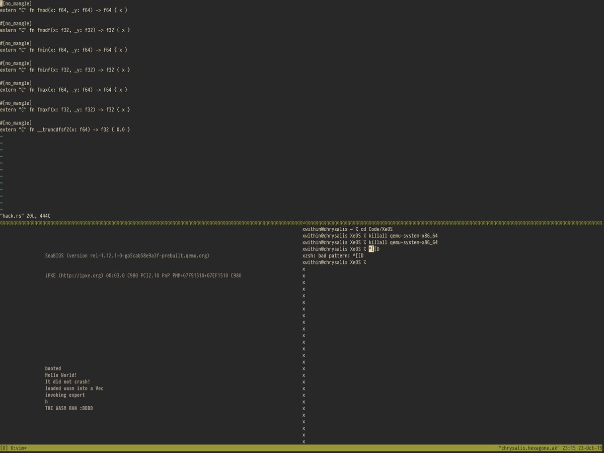Viewport: 604px width, 453px height.
Task: Click the fmaxf function definition line
Action: click(x=65, y=109)
